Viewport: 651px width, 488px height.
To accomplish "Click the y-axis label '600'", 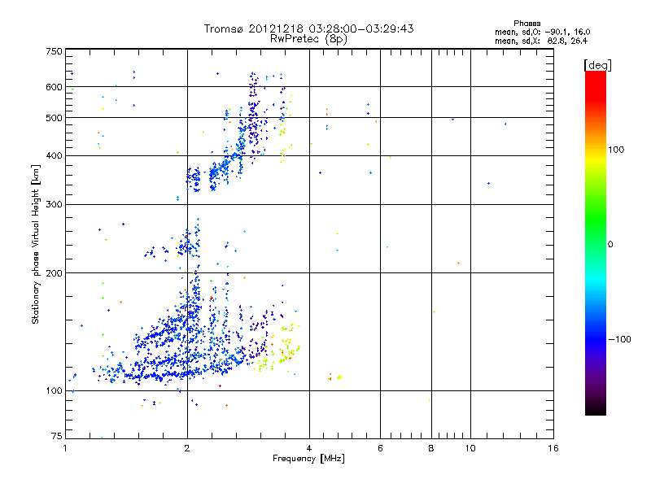I will [54, 87].
